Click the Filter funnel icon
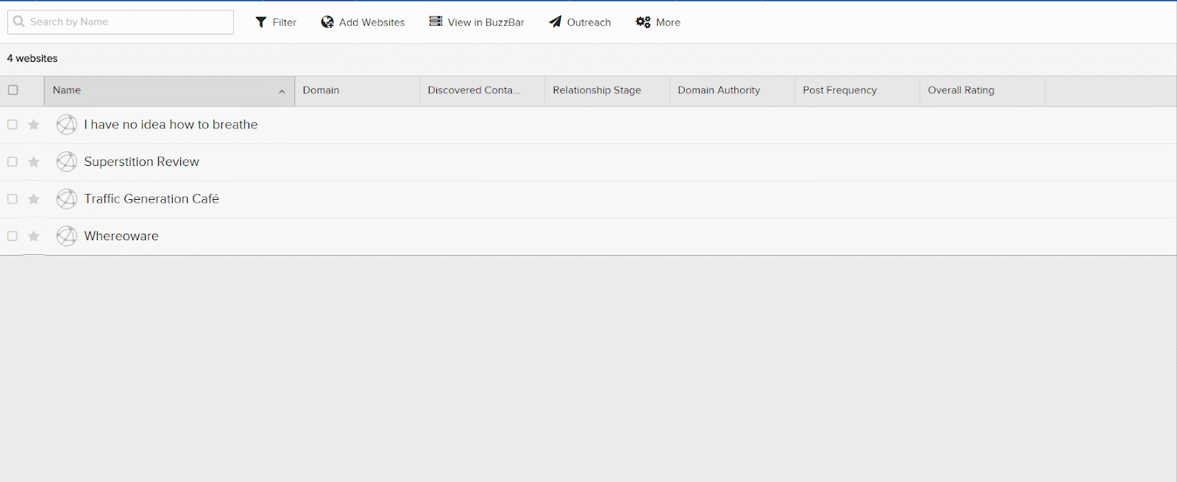1177x482 pixels. click(260, 22)
